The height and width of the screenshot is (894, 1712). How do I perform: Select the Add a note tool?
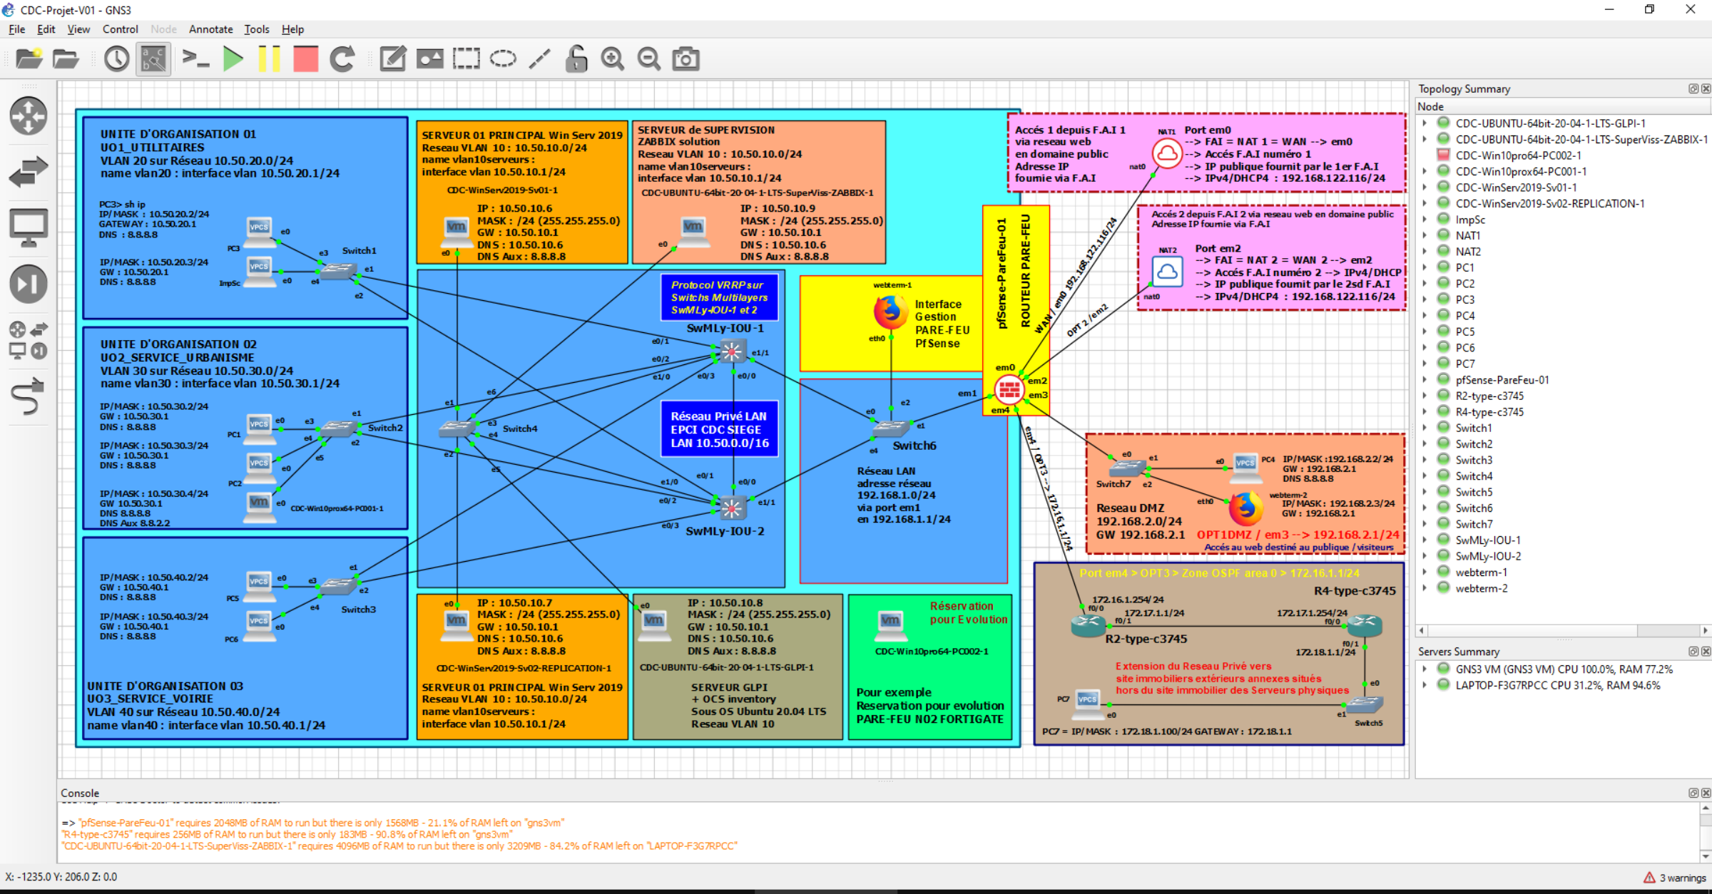click(393, 58)
